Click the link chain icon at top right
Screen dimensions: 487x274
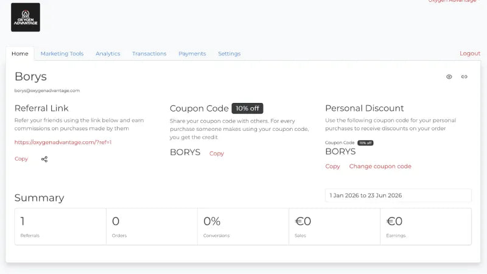pyautogui.click(x=464, y=77)
